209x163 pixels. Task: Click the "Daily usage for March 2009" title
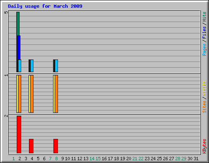45,6
